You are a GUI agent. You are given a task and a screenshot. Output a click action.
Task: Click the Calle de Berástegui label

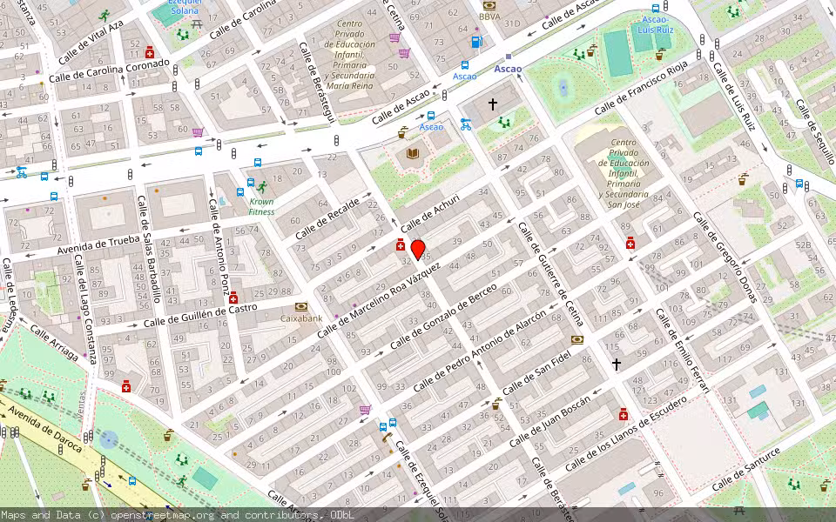[317, 83]
